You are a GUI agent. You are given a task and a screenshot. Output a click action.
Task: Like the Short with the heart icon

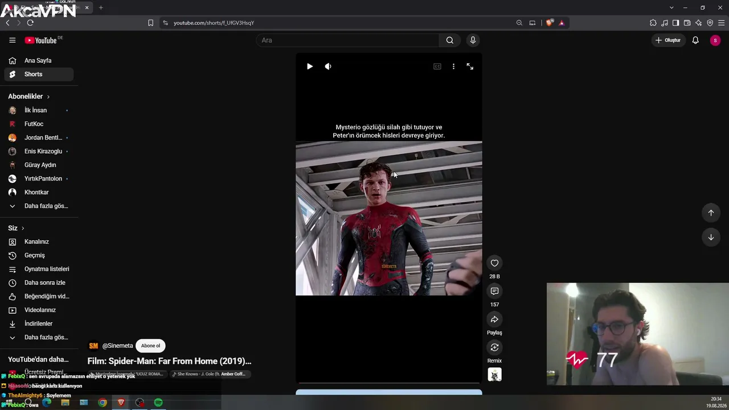click(x=494, y=263)
